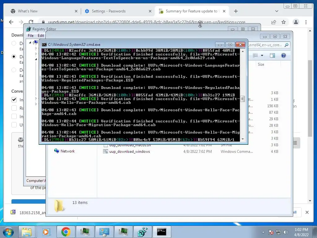Click the Explorer search magnifier icon
The height and width of the screenshot is (238, 317).
[x=286, y=45]
